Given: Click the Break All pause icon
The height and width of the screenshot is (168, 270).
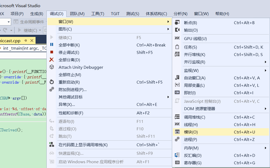Looking at the screenshot, I should (x=52, y=45).
